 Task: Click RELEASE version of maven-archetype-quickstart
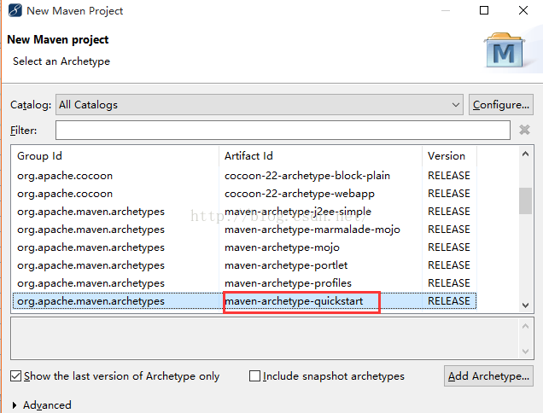tap(449, 301)
